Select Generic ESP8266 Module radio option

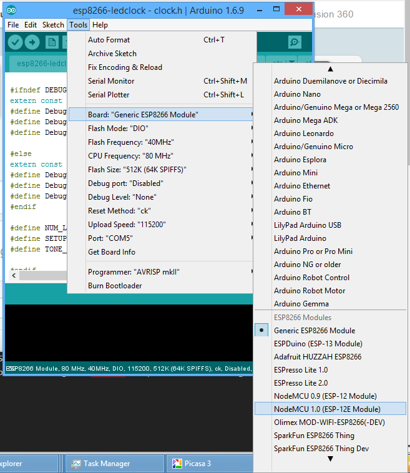[330, 331]
